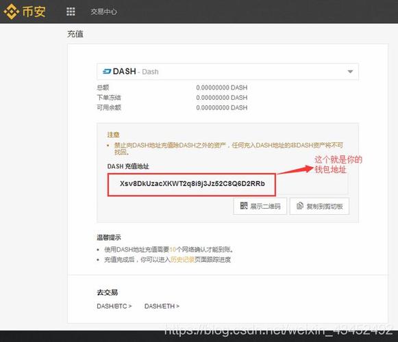
Task: Click the 币安 brand text
Action: [x=34, y=12]
